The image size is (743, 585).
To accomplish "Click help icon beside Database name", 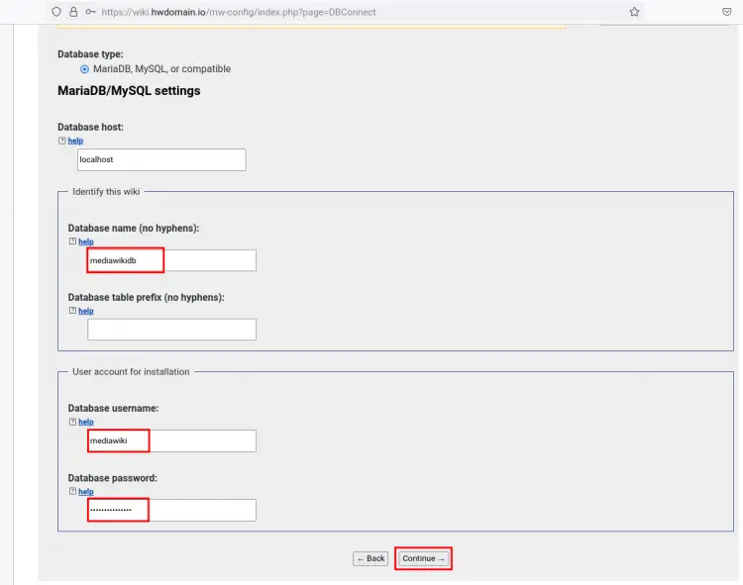I will point(72,242).
